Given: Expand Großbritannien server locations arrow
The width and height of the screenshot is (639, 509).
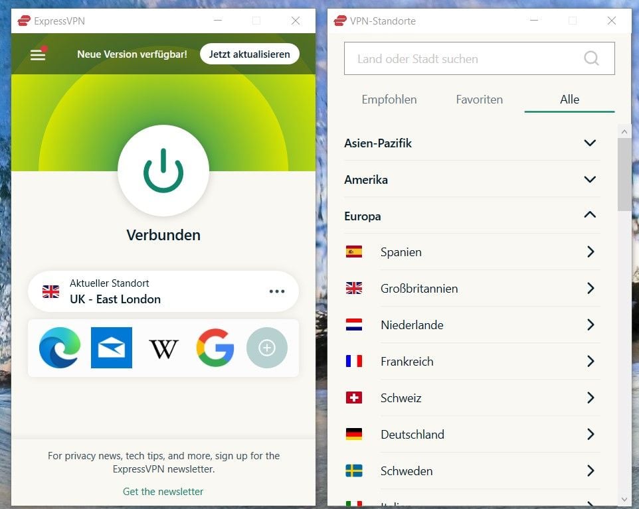Looking at the screenshot, I should click(x=591, y=288).
